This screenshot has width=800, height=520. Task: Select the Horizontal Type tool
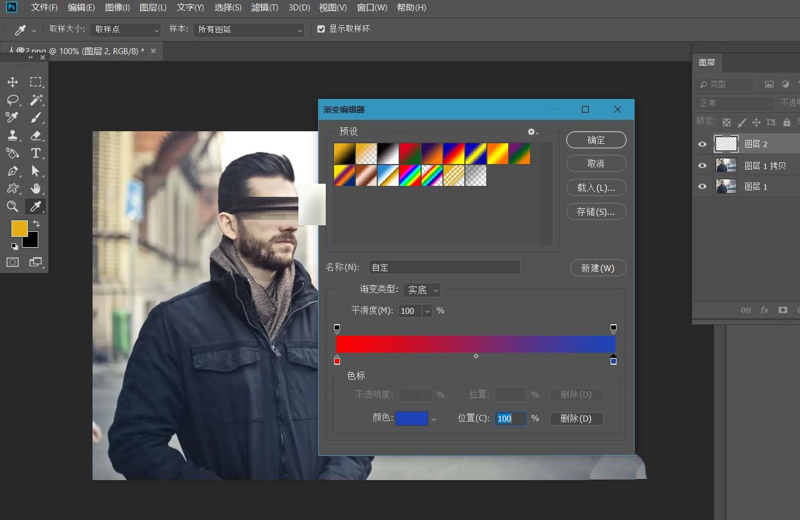(36, 153)
